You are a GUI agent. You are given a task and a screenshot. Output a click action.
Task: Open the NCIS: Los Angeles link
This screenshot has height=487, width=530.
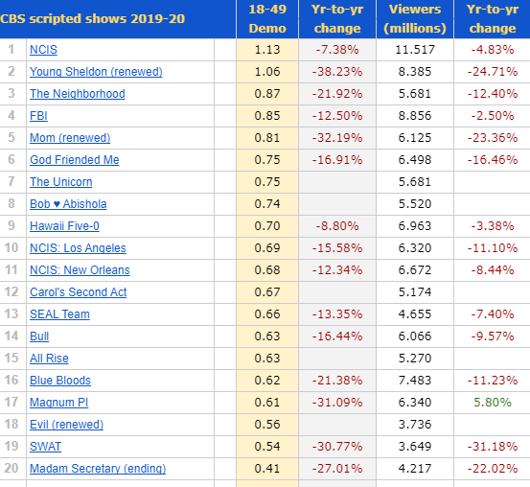coord(78,248)
